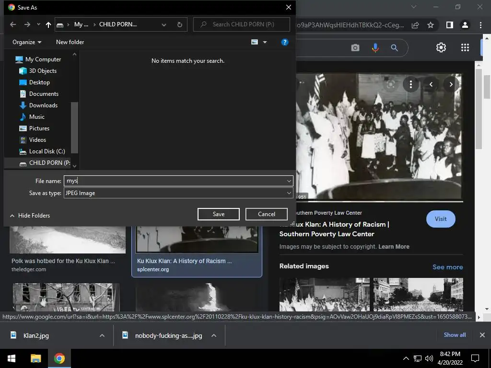The image size is (491, 368).
Task: Select Downloads in the navigation tree
Action: click(x=38, y=105)
